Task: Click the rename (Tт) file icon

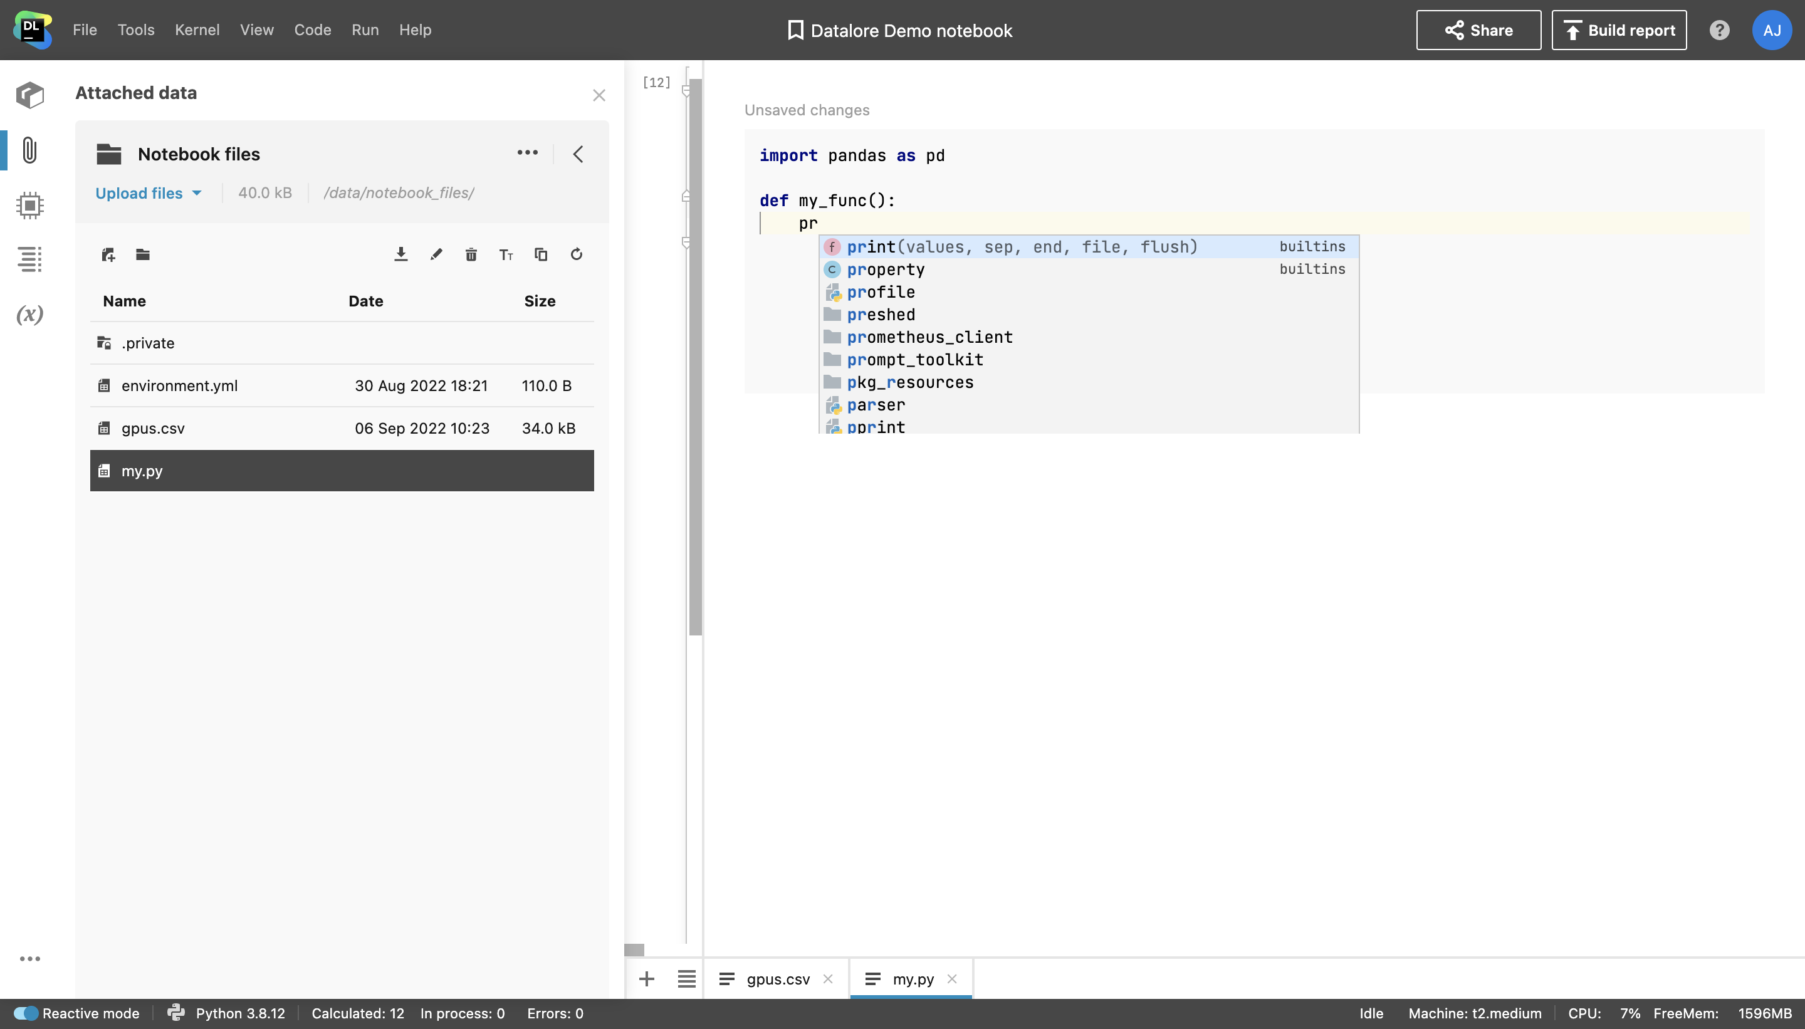Action: point(506,254)
